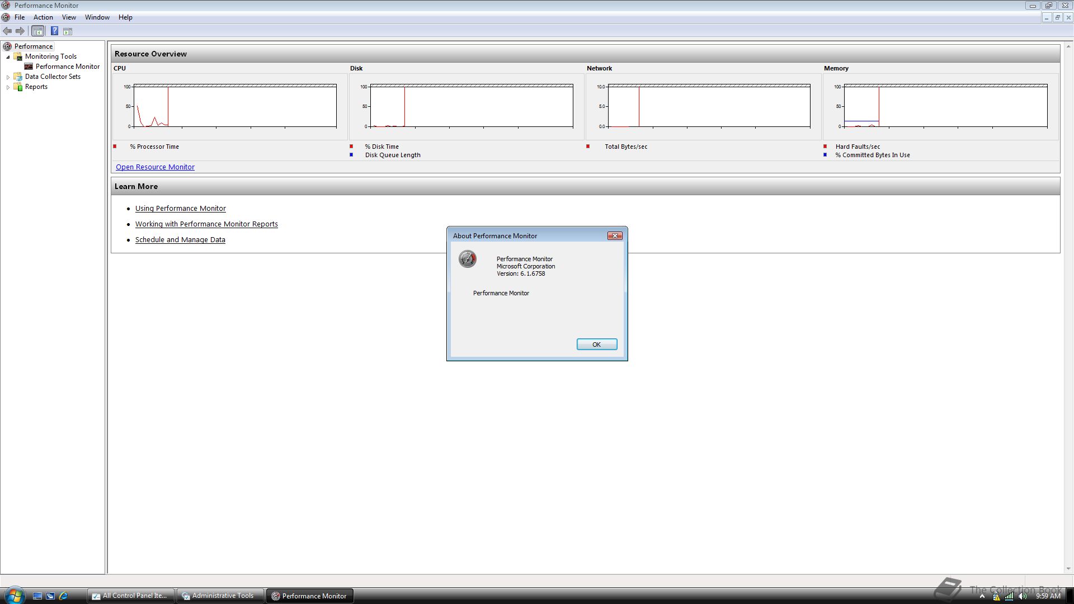Click the red Total Bytes/sec legend swatch
Image resolution: width=1074 pixels, height=604 pixels.
point(588,147)
